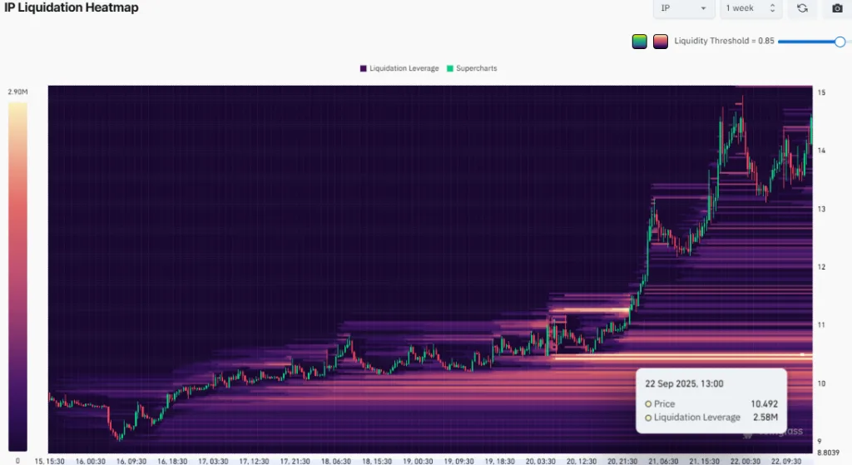Click the Liquidity Threshold slider handle
Viewport: 852px width, 465px height.
point(840,42)
